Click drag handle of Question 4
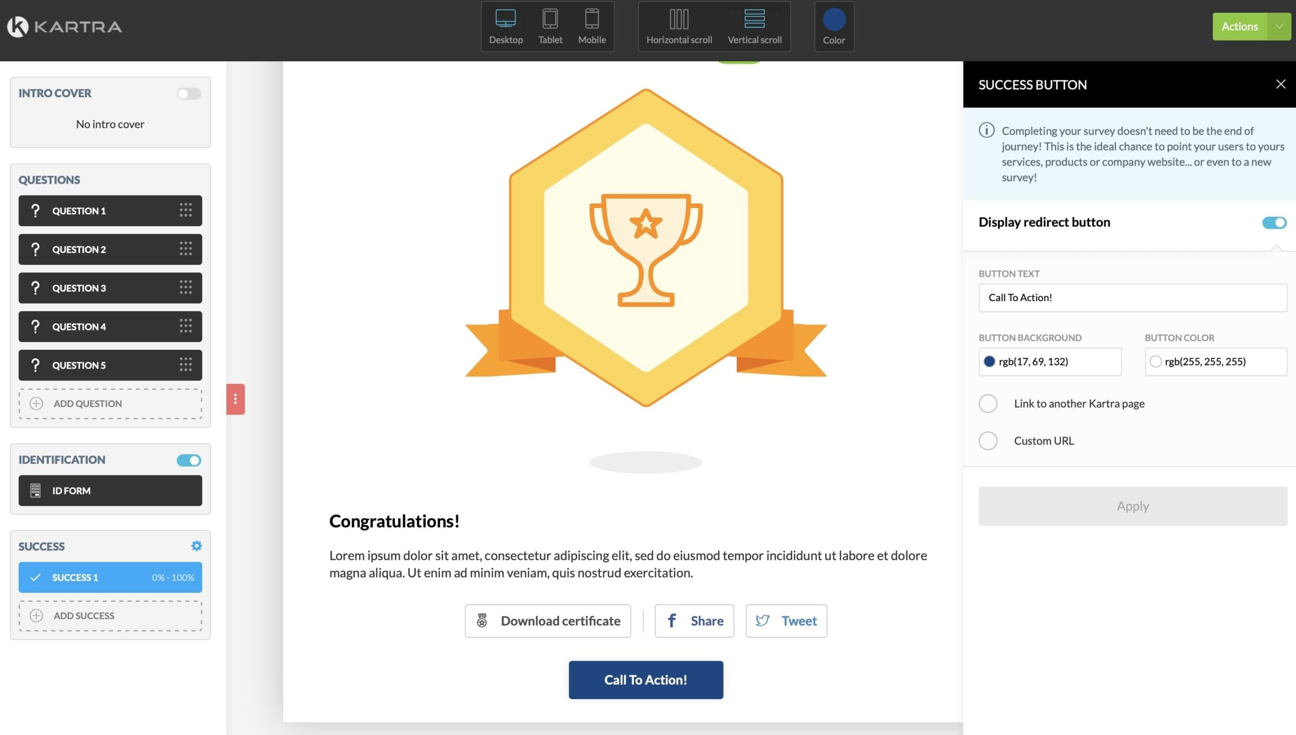1296x735 pixels. (x=186, y=326)
